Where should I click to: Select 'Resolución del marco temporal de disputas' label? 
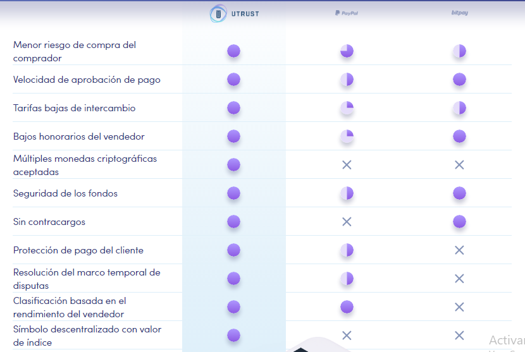87,279
